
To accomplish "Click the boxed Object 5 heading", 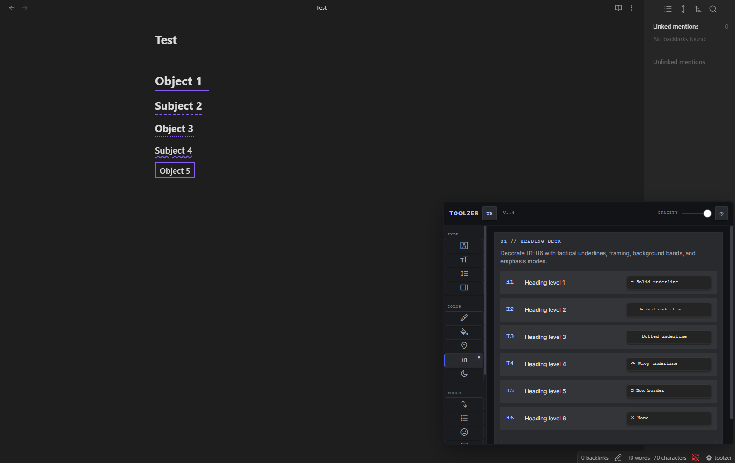I will [175, 171].
